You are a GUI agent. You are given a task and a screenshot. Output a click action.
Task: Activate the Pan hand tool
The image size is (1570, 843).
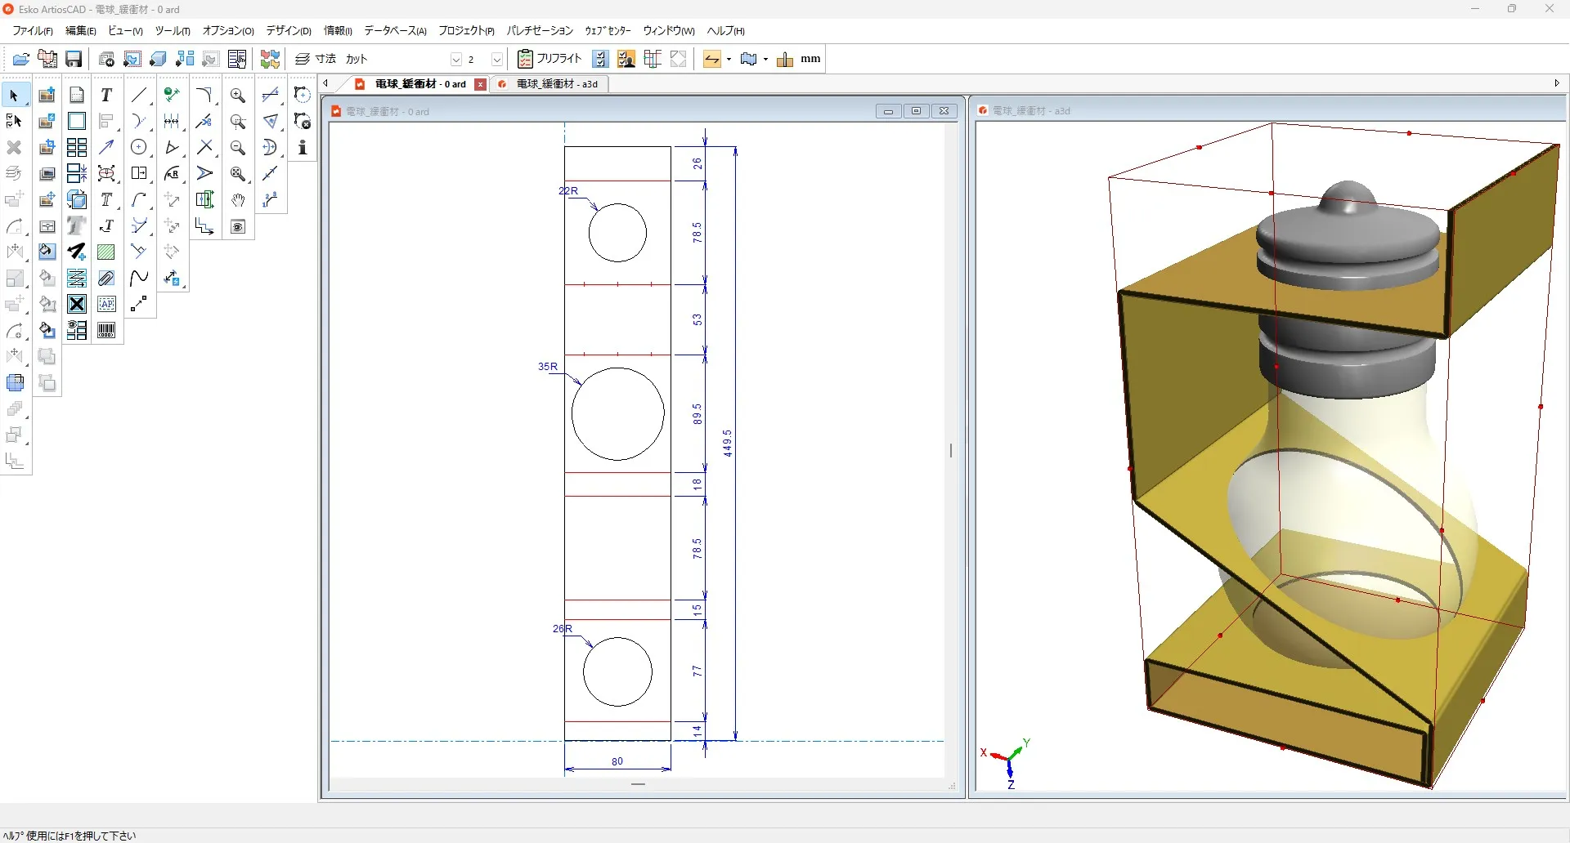pyautogui.click(x=238, y=200)
